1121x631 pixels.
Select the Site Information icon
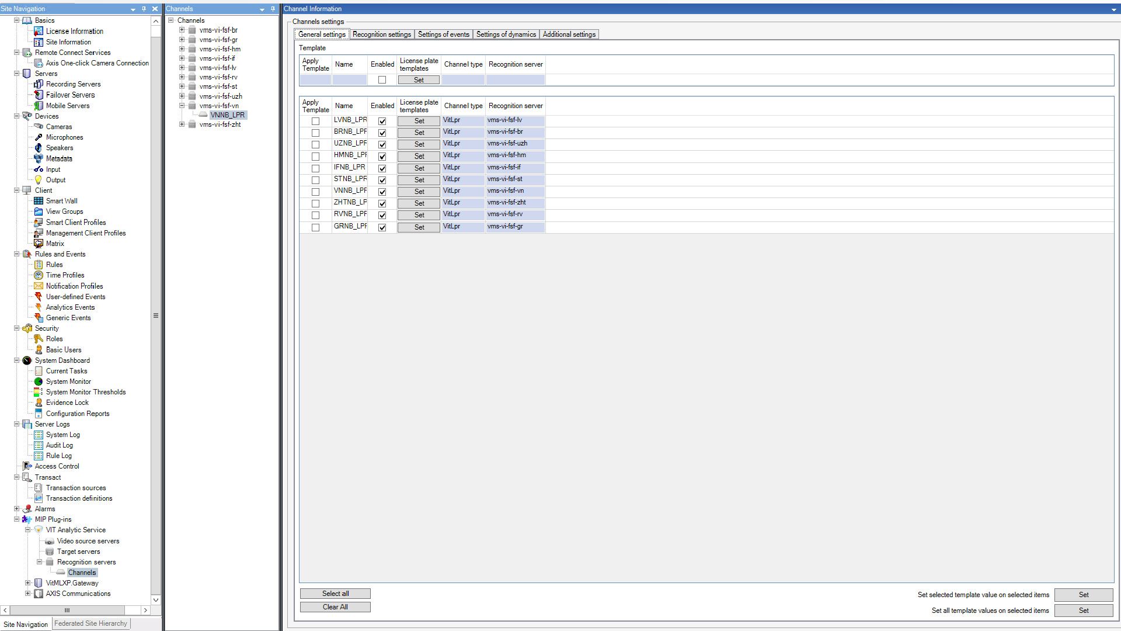[39, 42]
